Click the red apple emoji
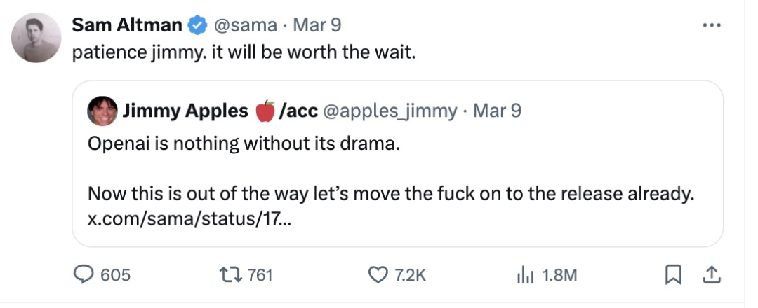 (x=265, y=111)
